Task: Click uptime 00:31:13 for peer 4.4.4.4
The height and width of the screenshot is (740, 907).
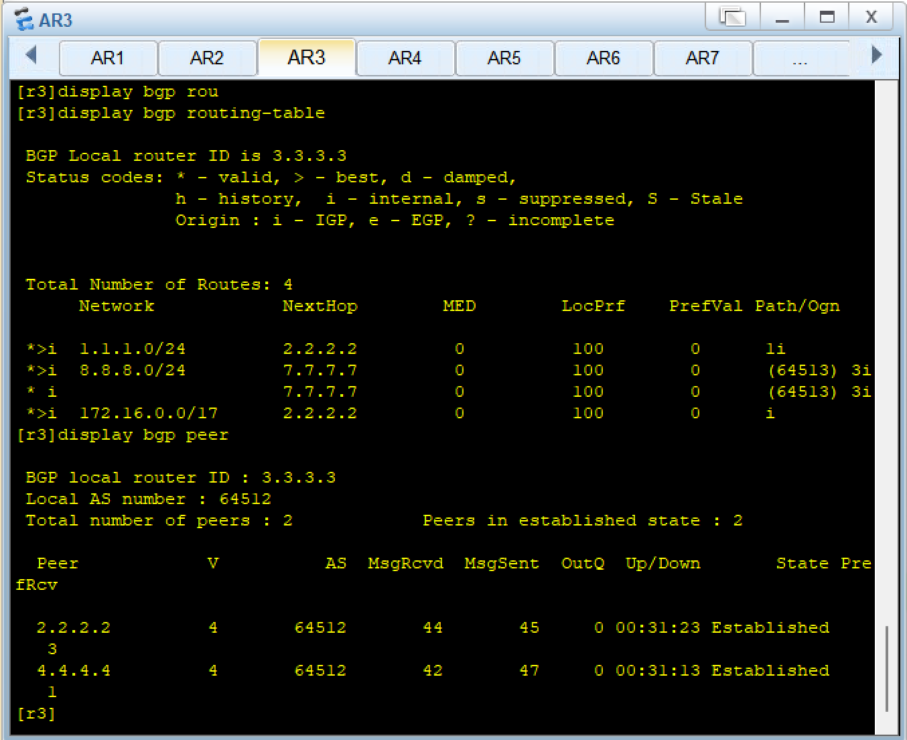Action: (x=658, y=670)
